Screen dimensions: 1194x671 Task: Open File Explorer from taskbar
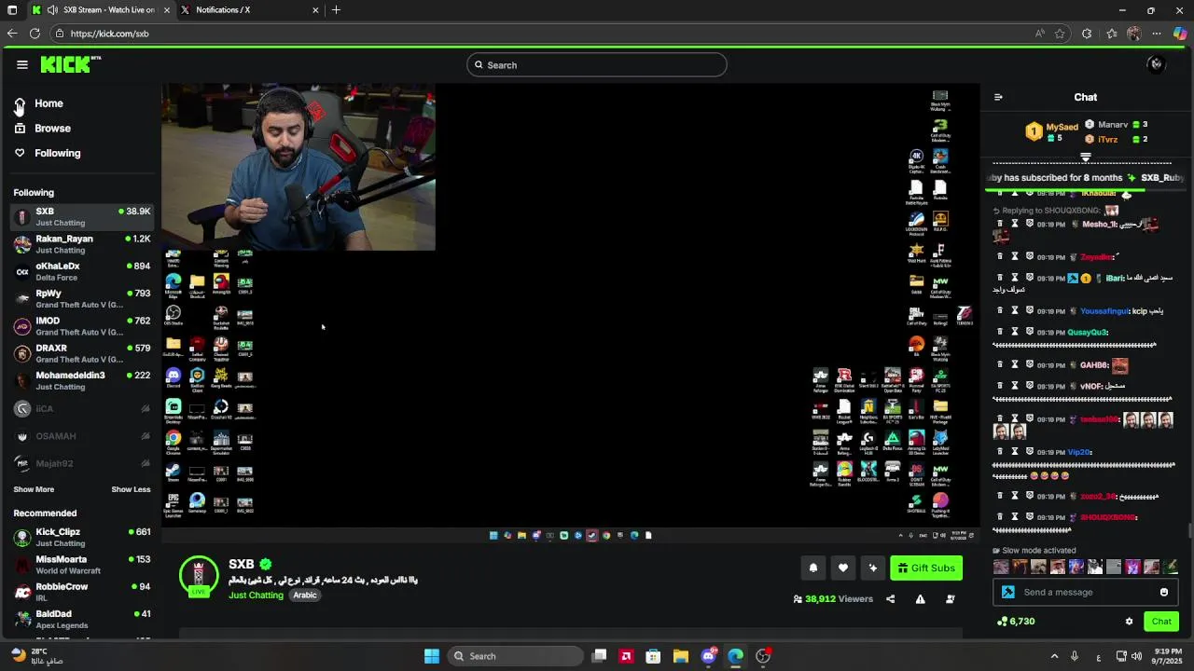pyautogui.click(x=680, y=656)
